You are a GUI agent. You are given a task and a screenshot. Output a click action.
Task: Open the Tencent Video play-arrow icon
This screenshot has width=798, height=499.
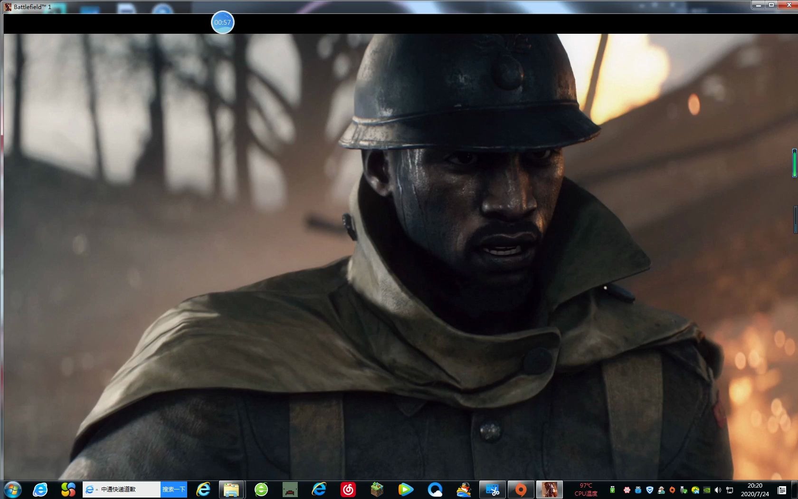tap(406, 489)
